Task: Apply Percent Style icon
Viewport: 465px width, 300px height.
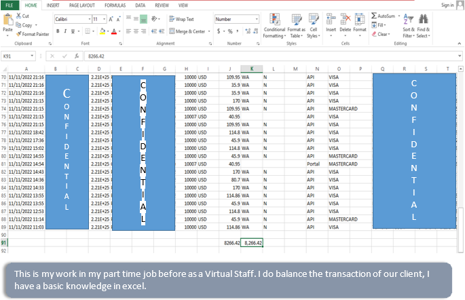Action: (x=230, y=31)
